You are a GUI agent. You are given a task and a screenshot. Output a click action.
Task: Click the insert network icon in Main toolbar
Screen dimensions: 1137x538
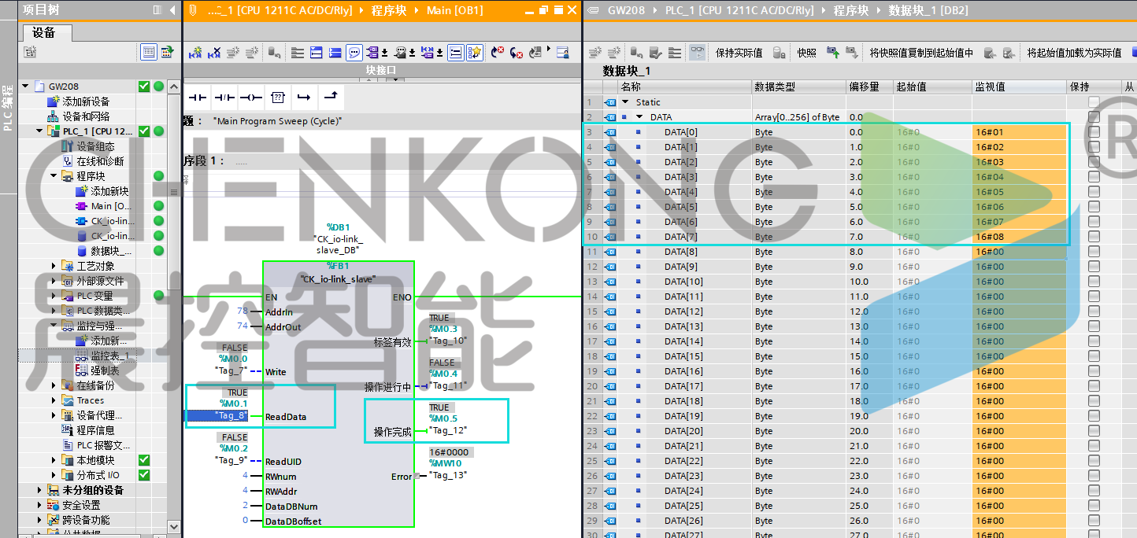pyautogui.click(x=195, y=53)
